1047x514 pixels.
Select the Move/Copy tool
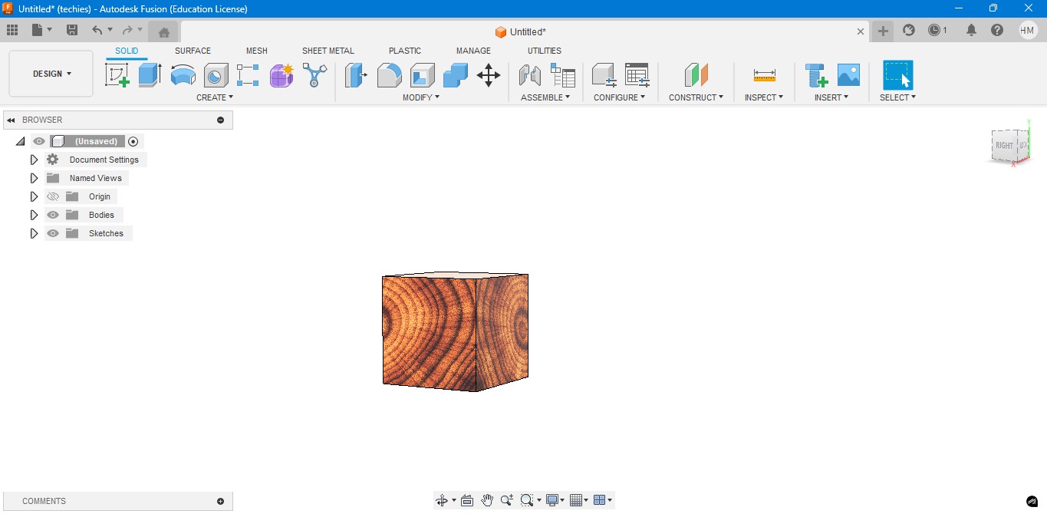point(489,75)
